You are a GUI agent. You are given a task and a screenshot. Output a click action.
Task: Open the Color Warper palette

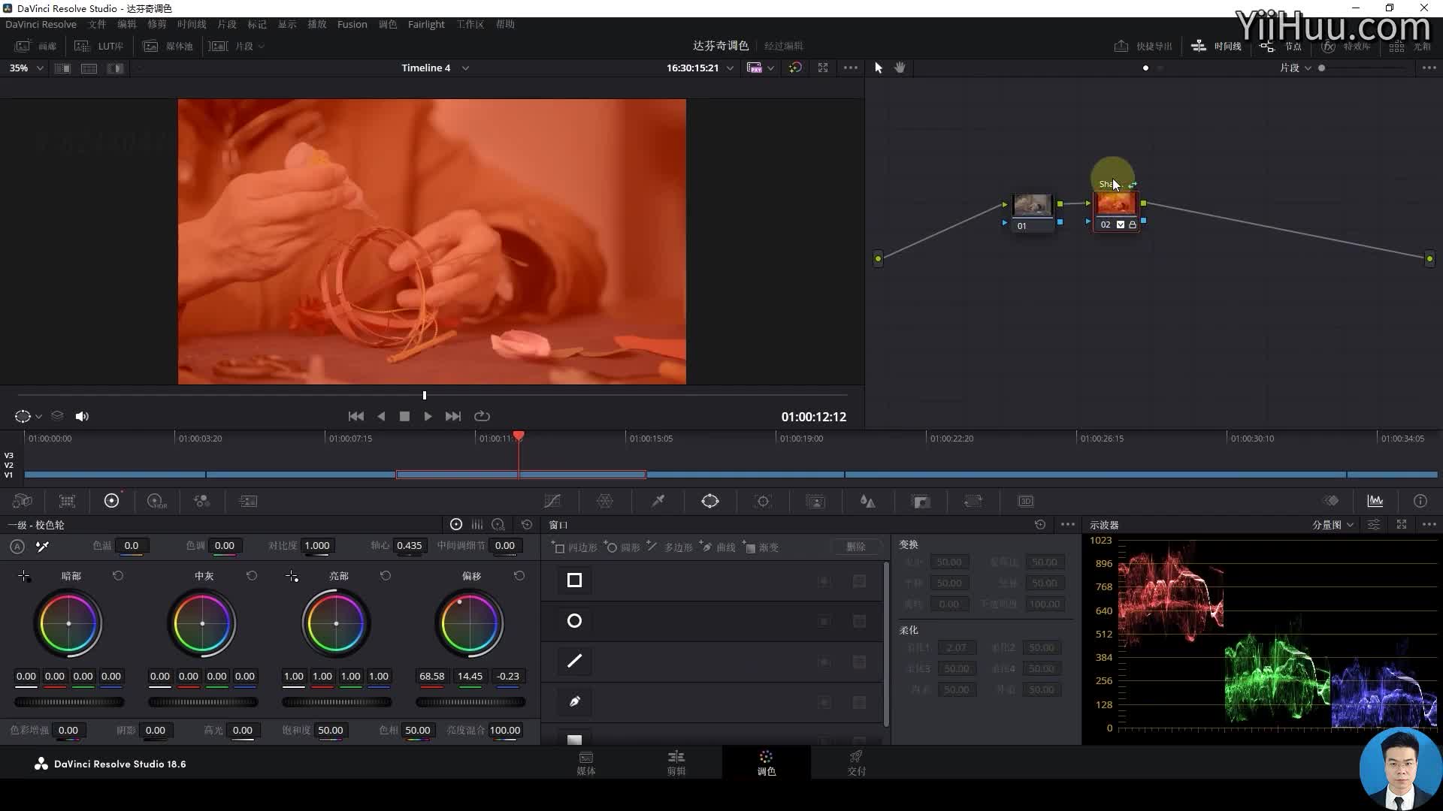[605, 501]
